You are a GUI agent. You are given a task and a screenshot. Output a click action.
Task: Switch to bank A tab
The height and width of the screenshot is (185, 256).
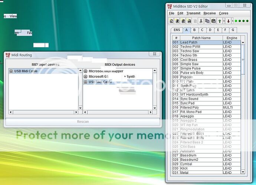click(x=187, y=30)
